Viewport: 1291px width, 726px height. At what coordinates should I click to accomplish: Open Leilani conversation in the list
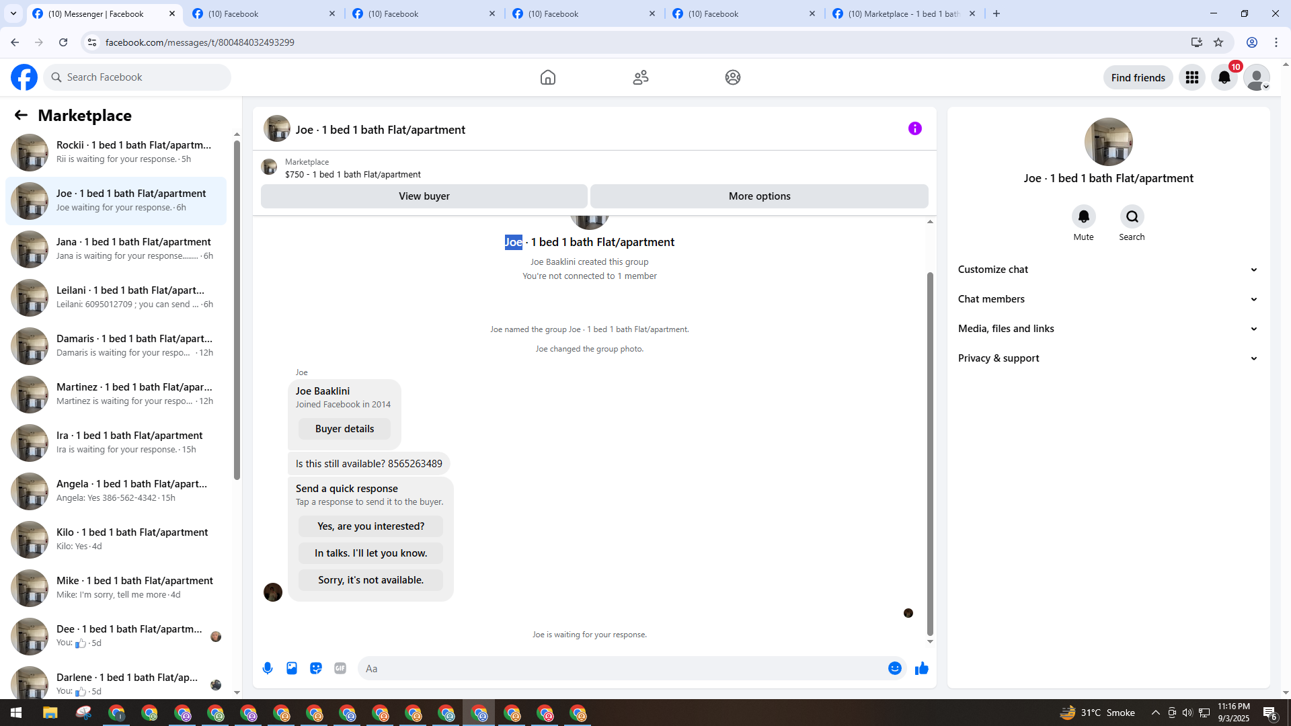click(x=116, y=298)
